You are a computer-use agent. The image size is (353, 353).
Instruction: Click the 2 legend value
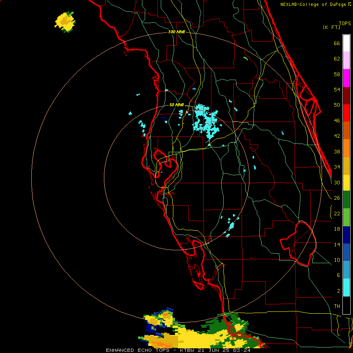(338, 291)
